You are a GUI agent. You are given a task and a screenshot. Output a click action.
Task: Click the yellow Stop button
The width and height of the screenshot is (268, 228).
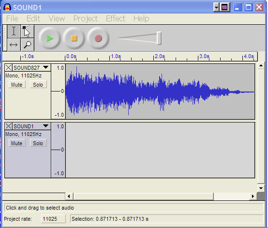click(x=74, y=38)
